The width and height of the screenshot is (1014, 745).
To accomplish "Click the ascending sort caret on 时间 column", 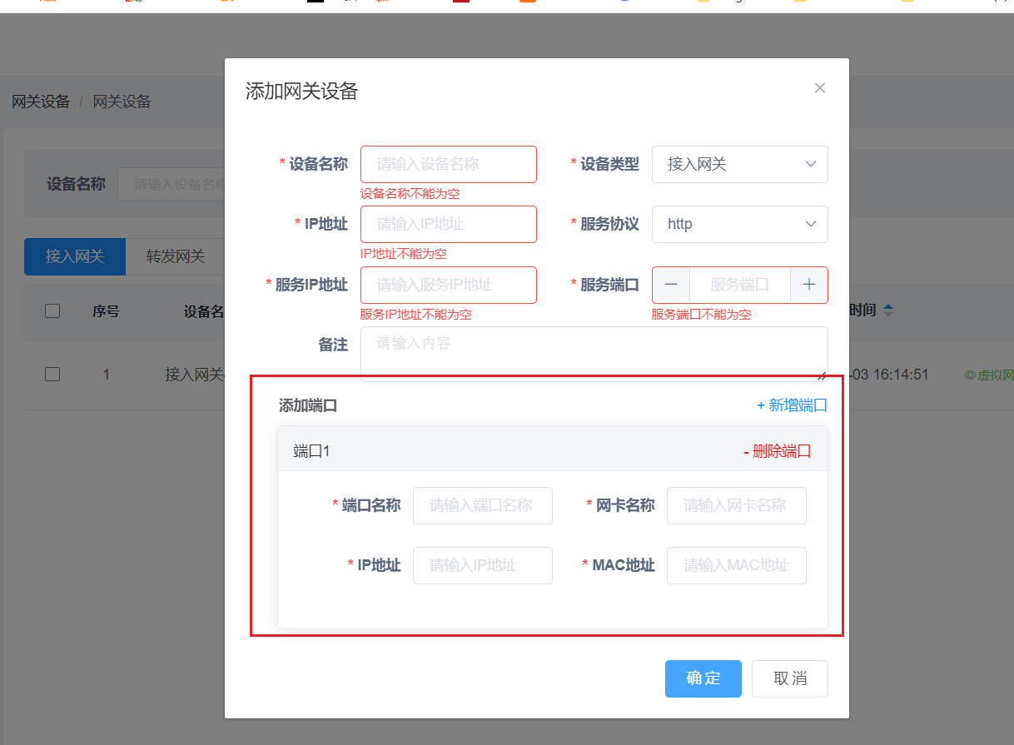I will point(887,305).
